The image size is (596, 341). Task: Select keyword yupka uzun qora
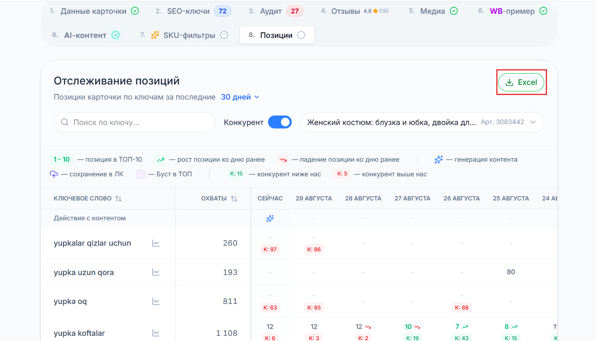coord(84,272)
